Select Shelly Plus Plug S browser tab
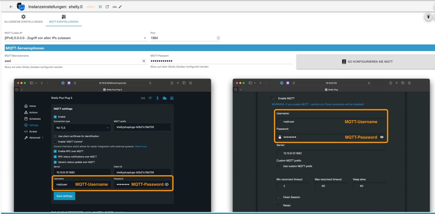The image size is (435, 214). point(112,89)
